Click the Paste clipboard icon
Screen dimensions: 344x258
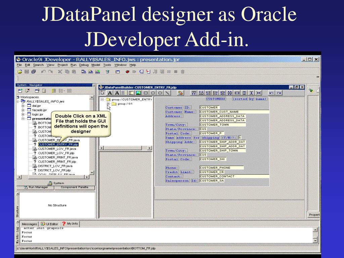[74, 72]
